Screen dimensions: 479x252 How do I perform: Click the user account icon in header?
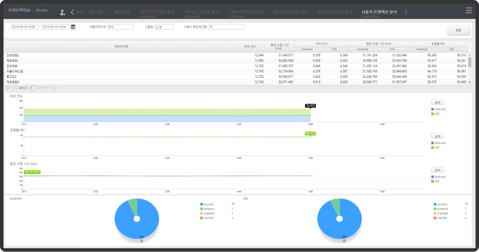pos(63,13)
